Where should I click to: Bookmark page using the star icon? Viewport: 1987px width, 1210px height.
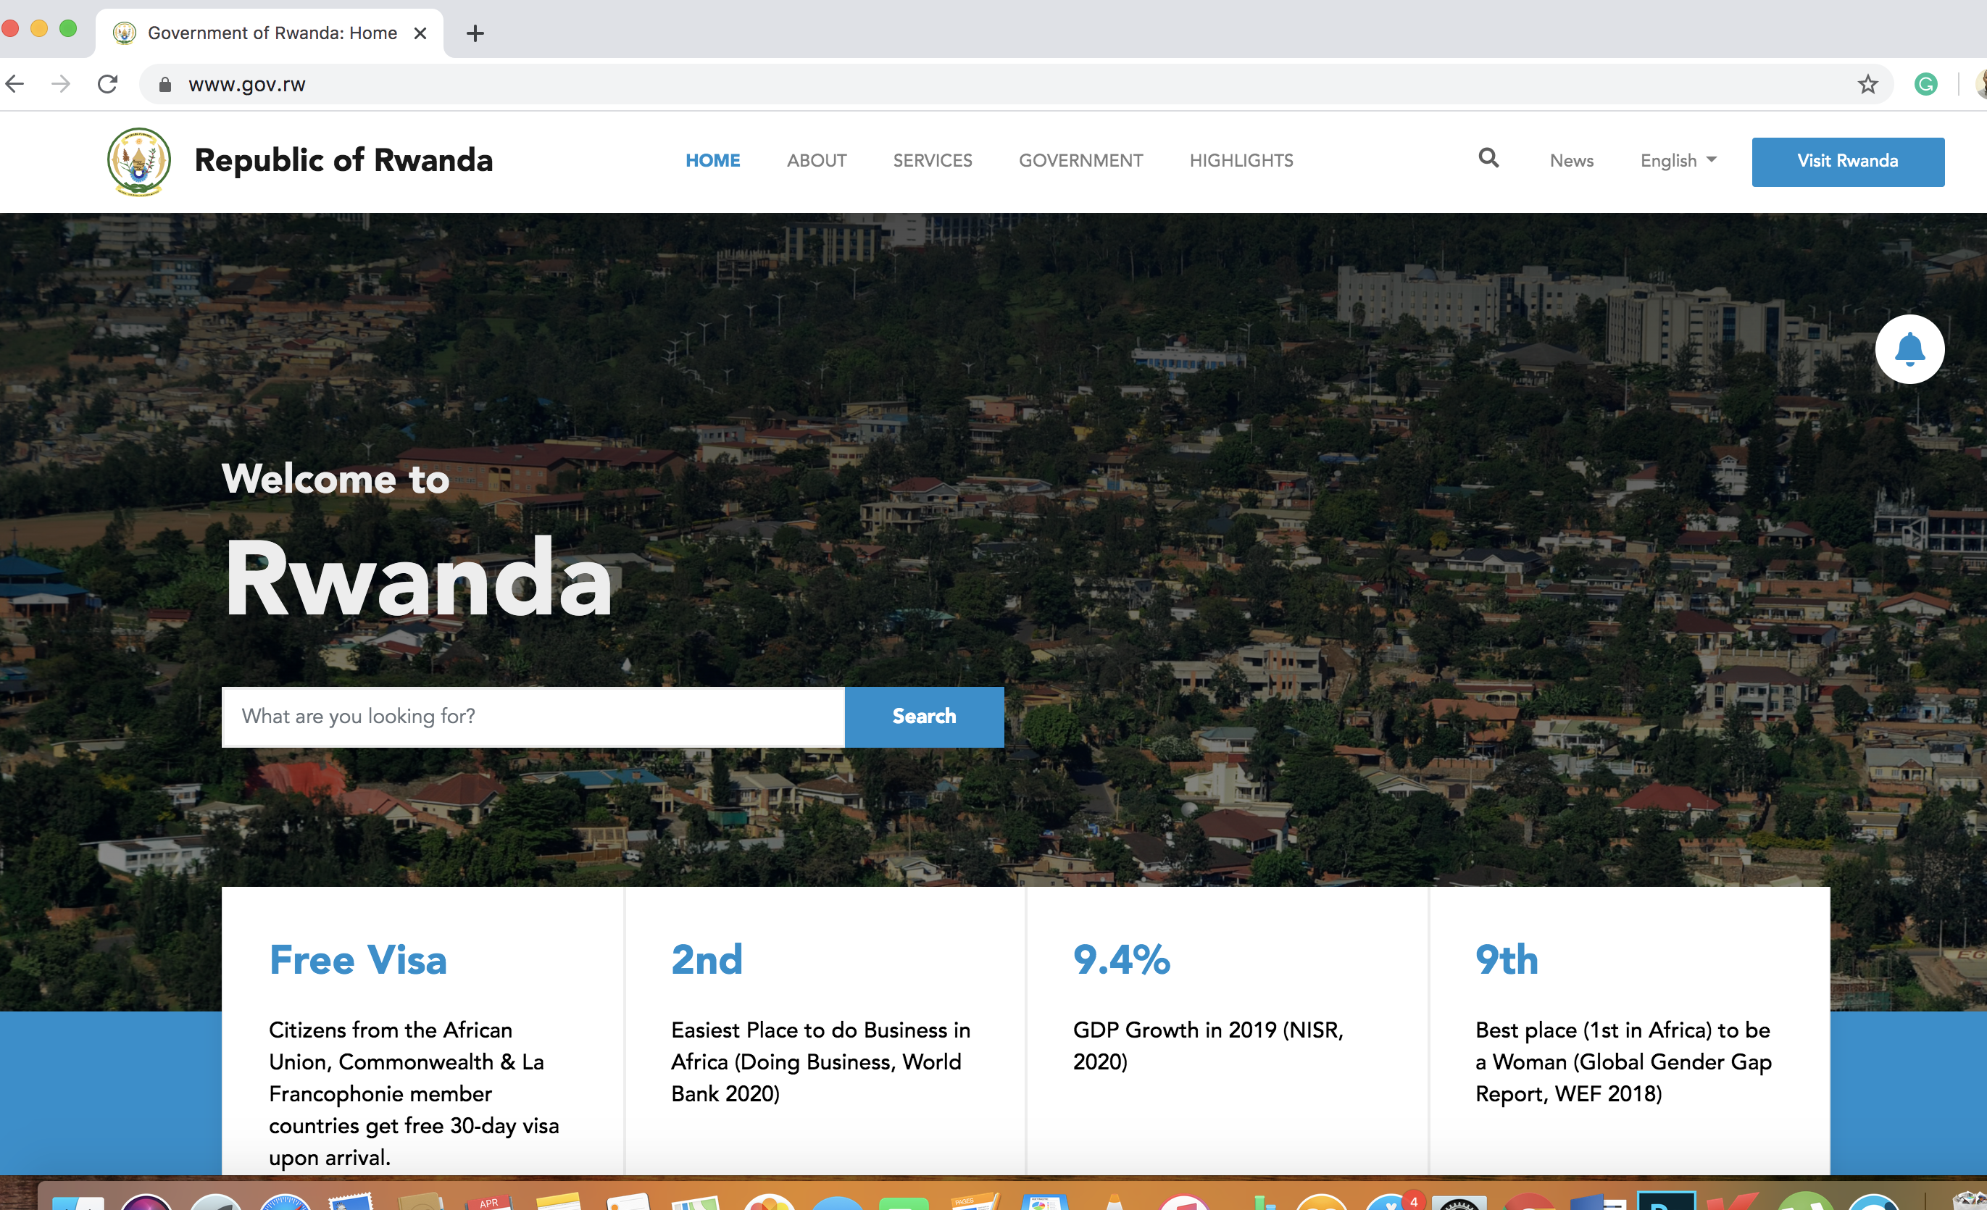1867,85
